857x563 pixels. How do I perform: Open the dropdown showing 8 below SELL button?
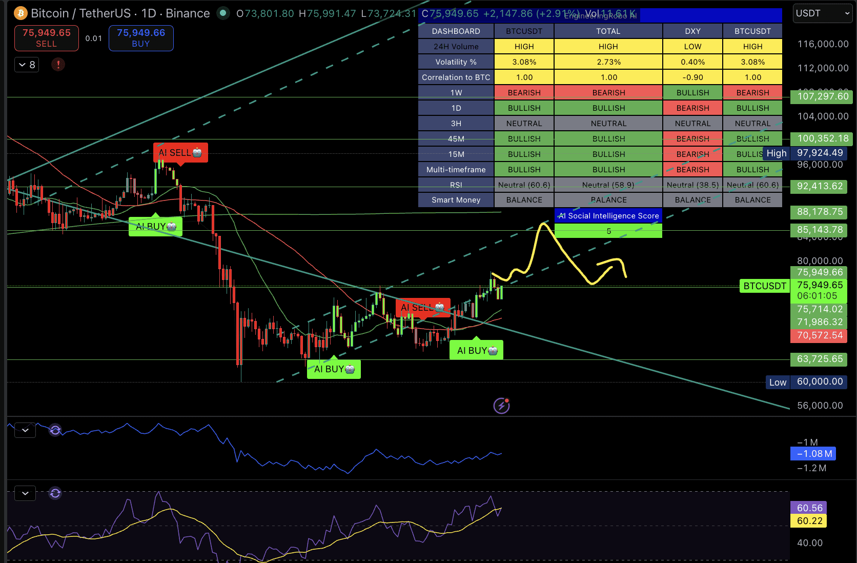pos(26,65)
